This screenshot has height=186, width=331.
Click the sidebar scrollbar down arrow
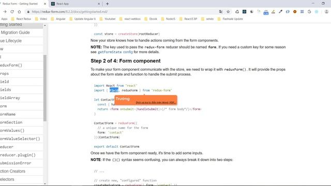tap(45, 184)
